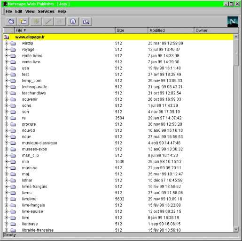Open the Services menu
Screen dimensions: 242x241
point(46,11)
